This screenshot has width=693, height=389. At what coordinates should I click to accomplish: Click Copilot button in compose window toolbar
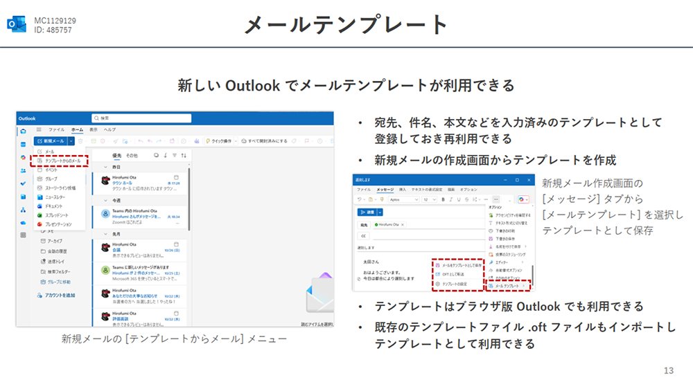pos(523,199)
